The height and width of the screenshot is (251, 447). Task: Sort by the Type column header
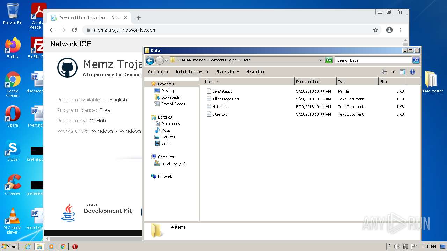(x=357, y=82)
